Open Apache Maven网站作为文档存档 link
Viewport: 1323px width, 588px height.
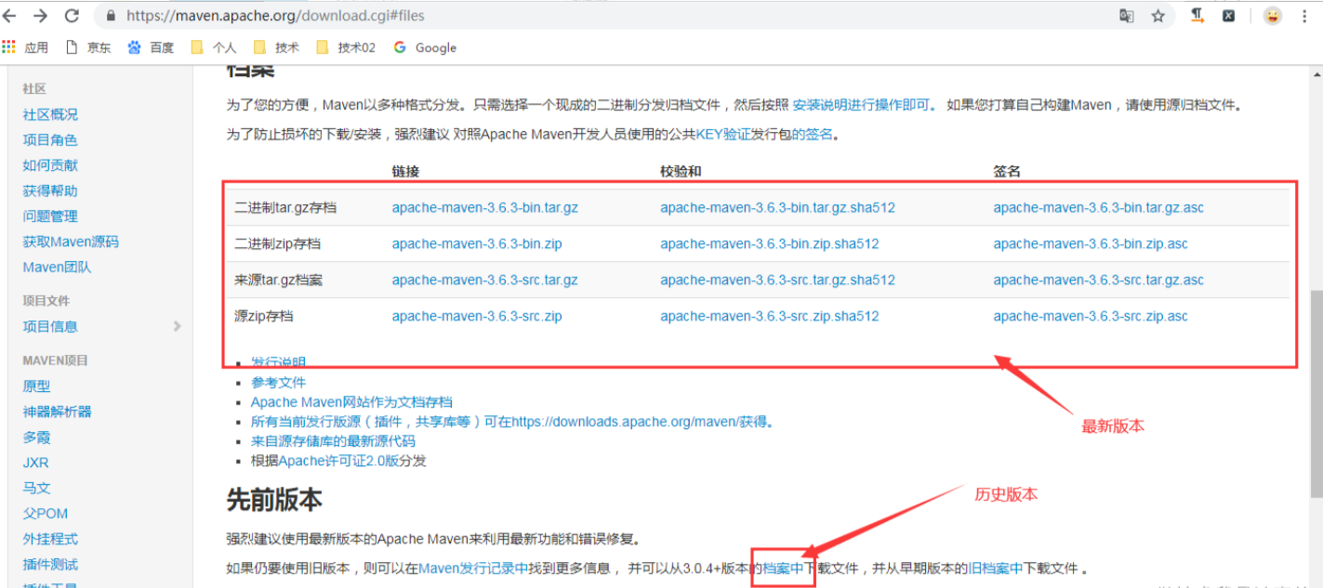(351, 402)
